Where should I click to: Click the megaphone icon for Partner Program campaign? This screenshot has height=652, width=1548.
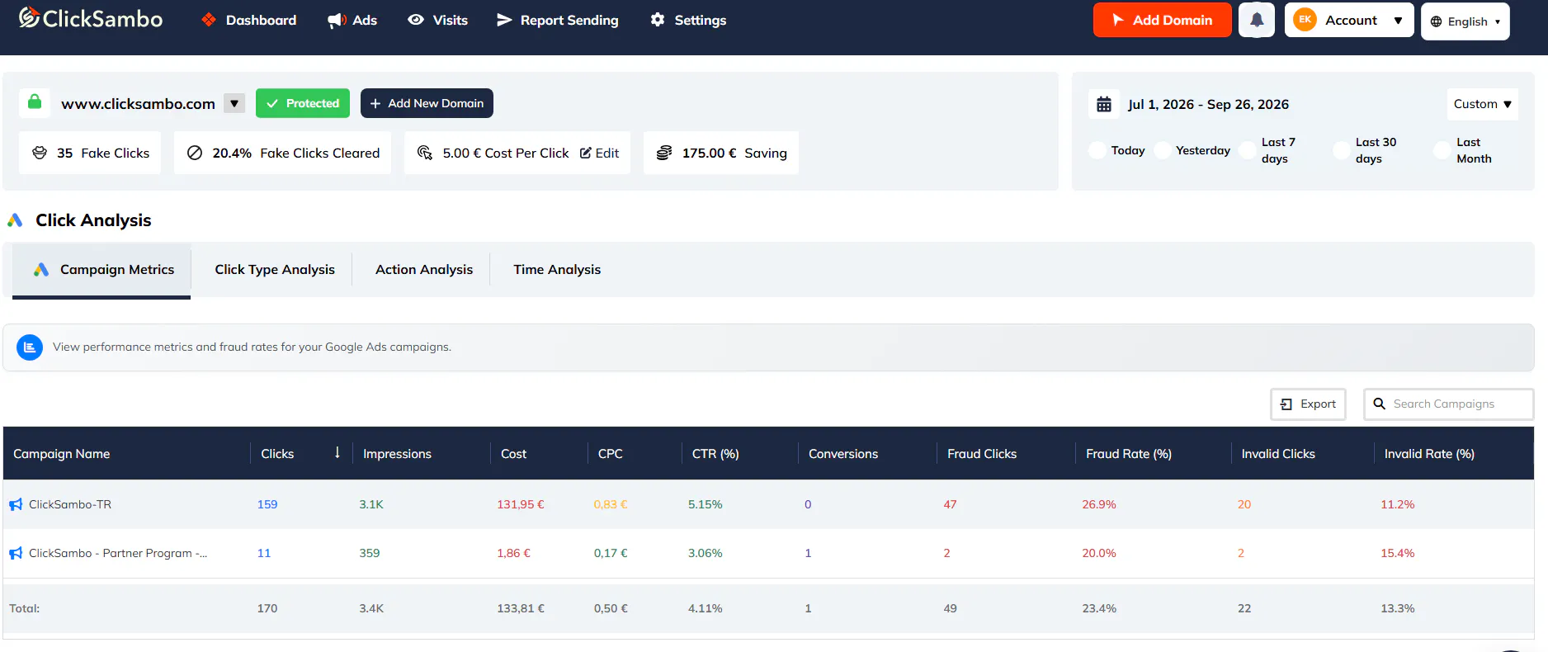(x=16, y=553)
